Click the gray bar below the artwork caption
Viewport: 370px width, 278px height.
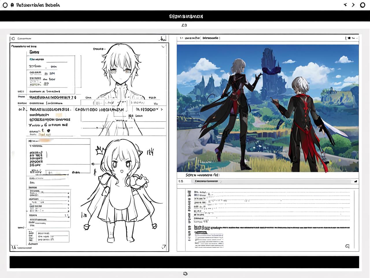(272, 181)
